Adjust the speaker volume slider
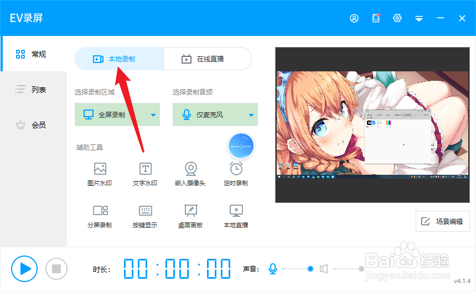 349,269
